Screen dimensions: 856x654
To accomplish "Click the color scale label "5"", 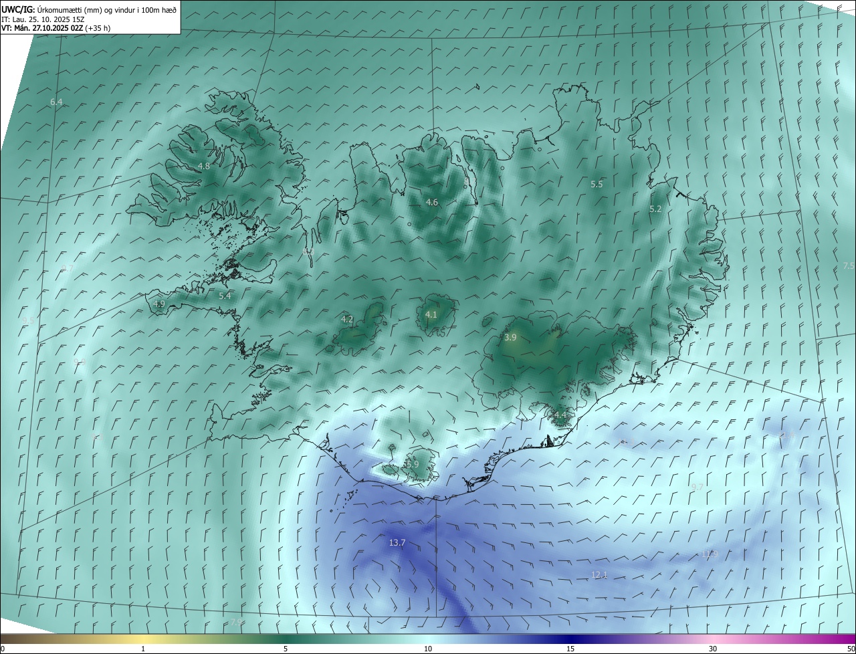I will (x=286, y=649).
